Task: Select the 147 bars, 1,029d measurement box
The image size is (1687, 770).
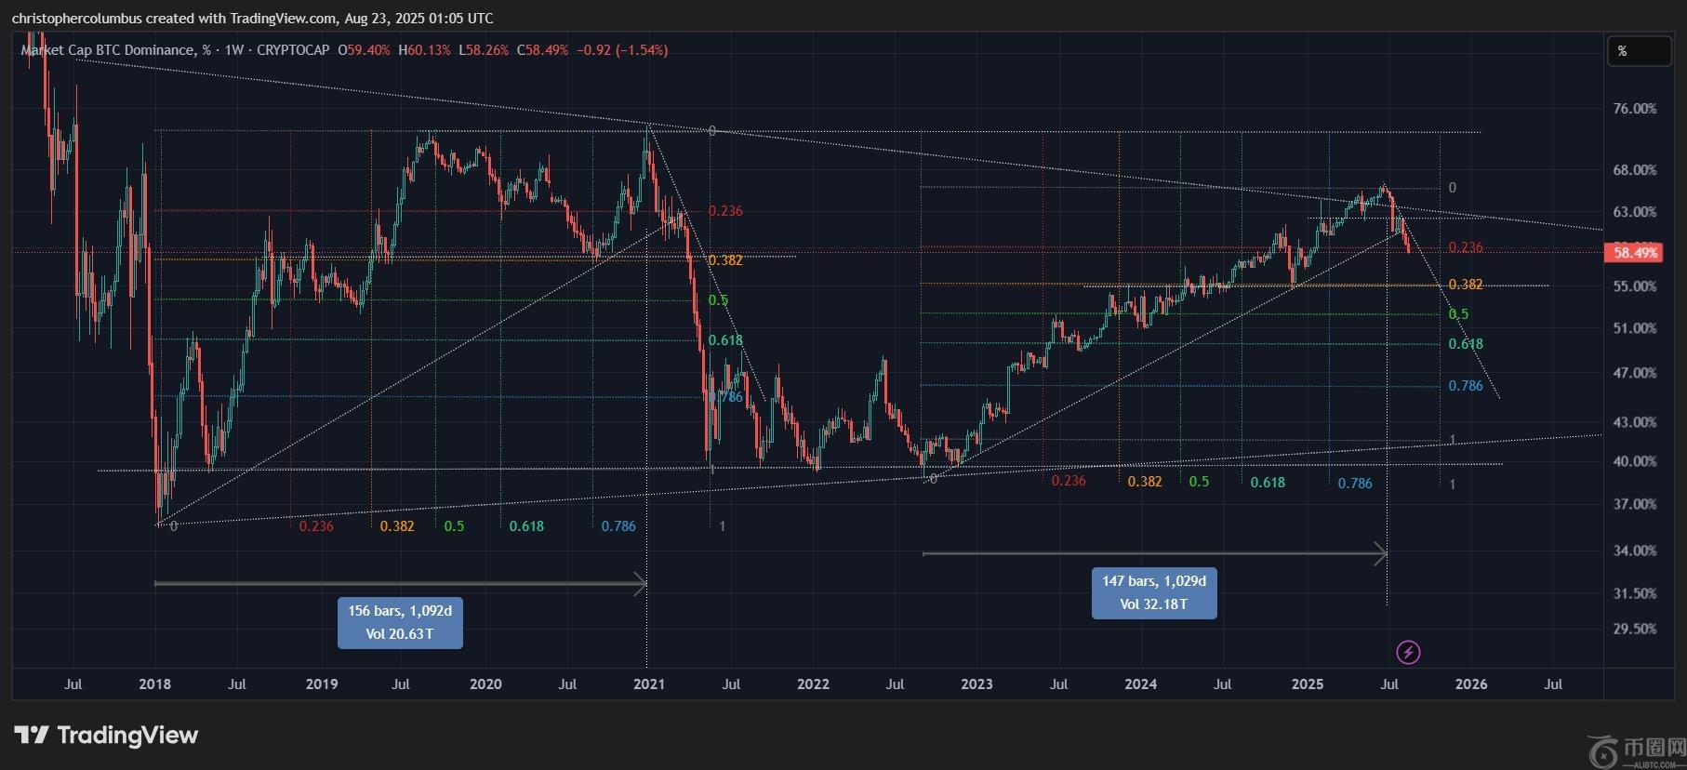Action: coord(1153,592)
